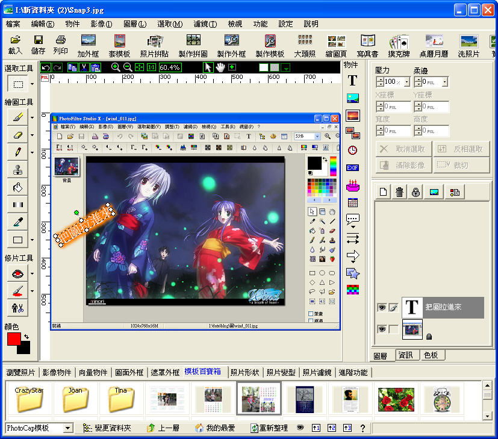Add an EXIF info object
The height and width of the screenshot is (439, 498).
352,168
